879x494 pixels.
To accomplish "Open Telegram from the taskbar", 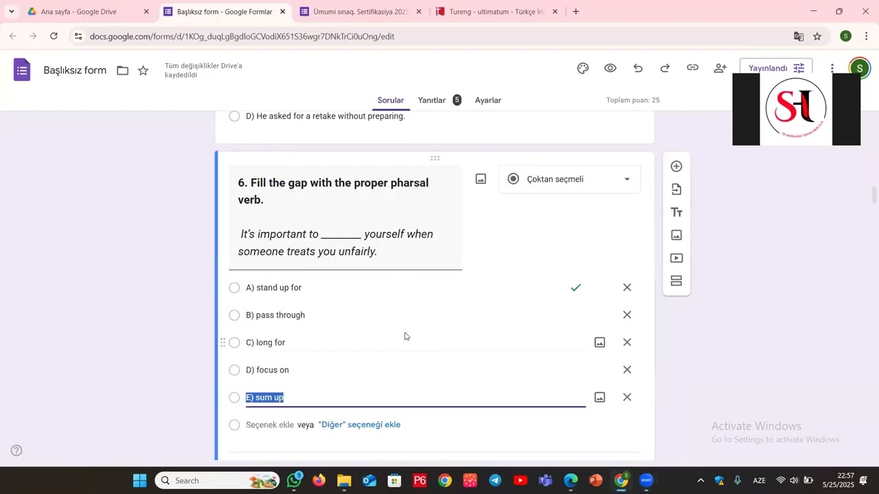I will pos(495,480).
